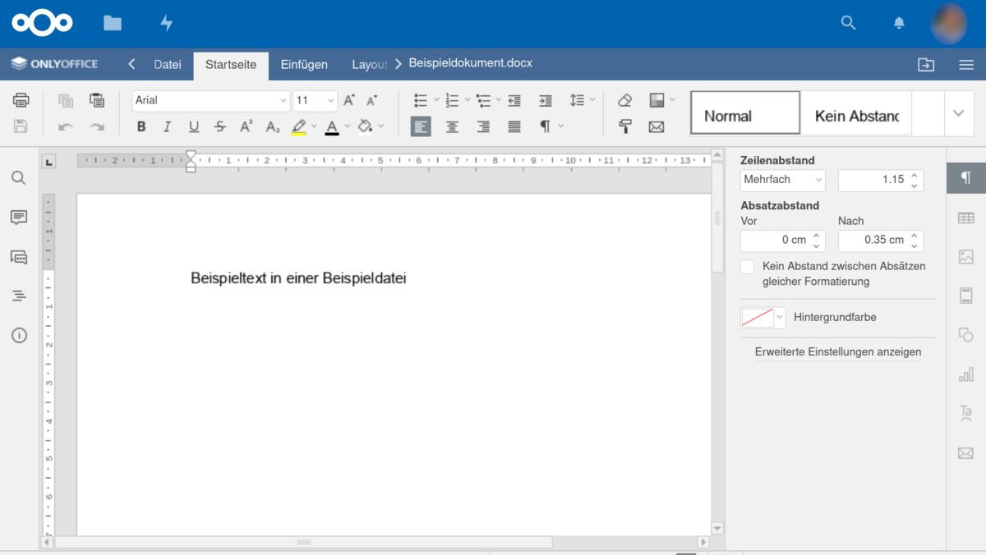Select the Copy style paint roller
Viewport: 986px width, 555px height.
624,126
